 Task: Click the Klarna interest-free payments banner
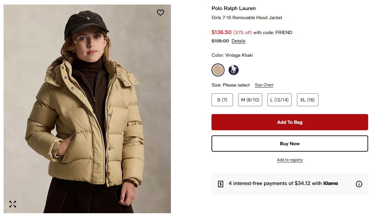[x=283, y=183]
